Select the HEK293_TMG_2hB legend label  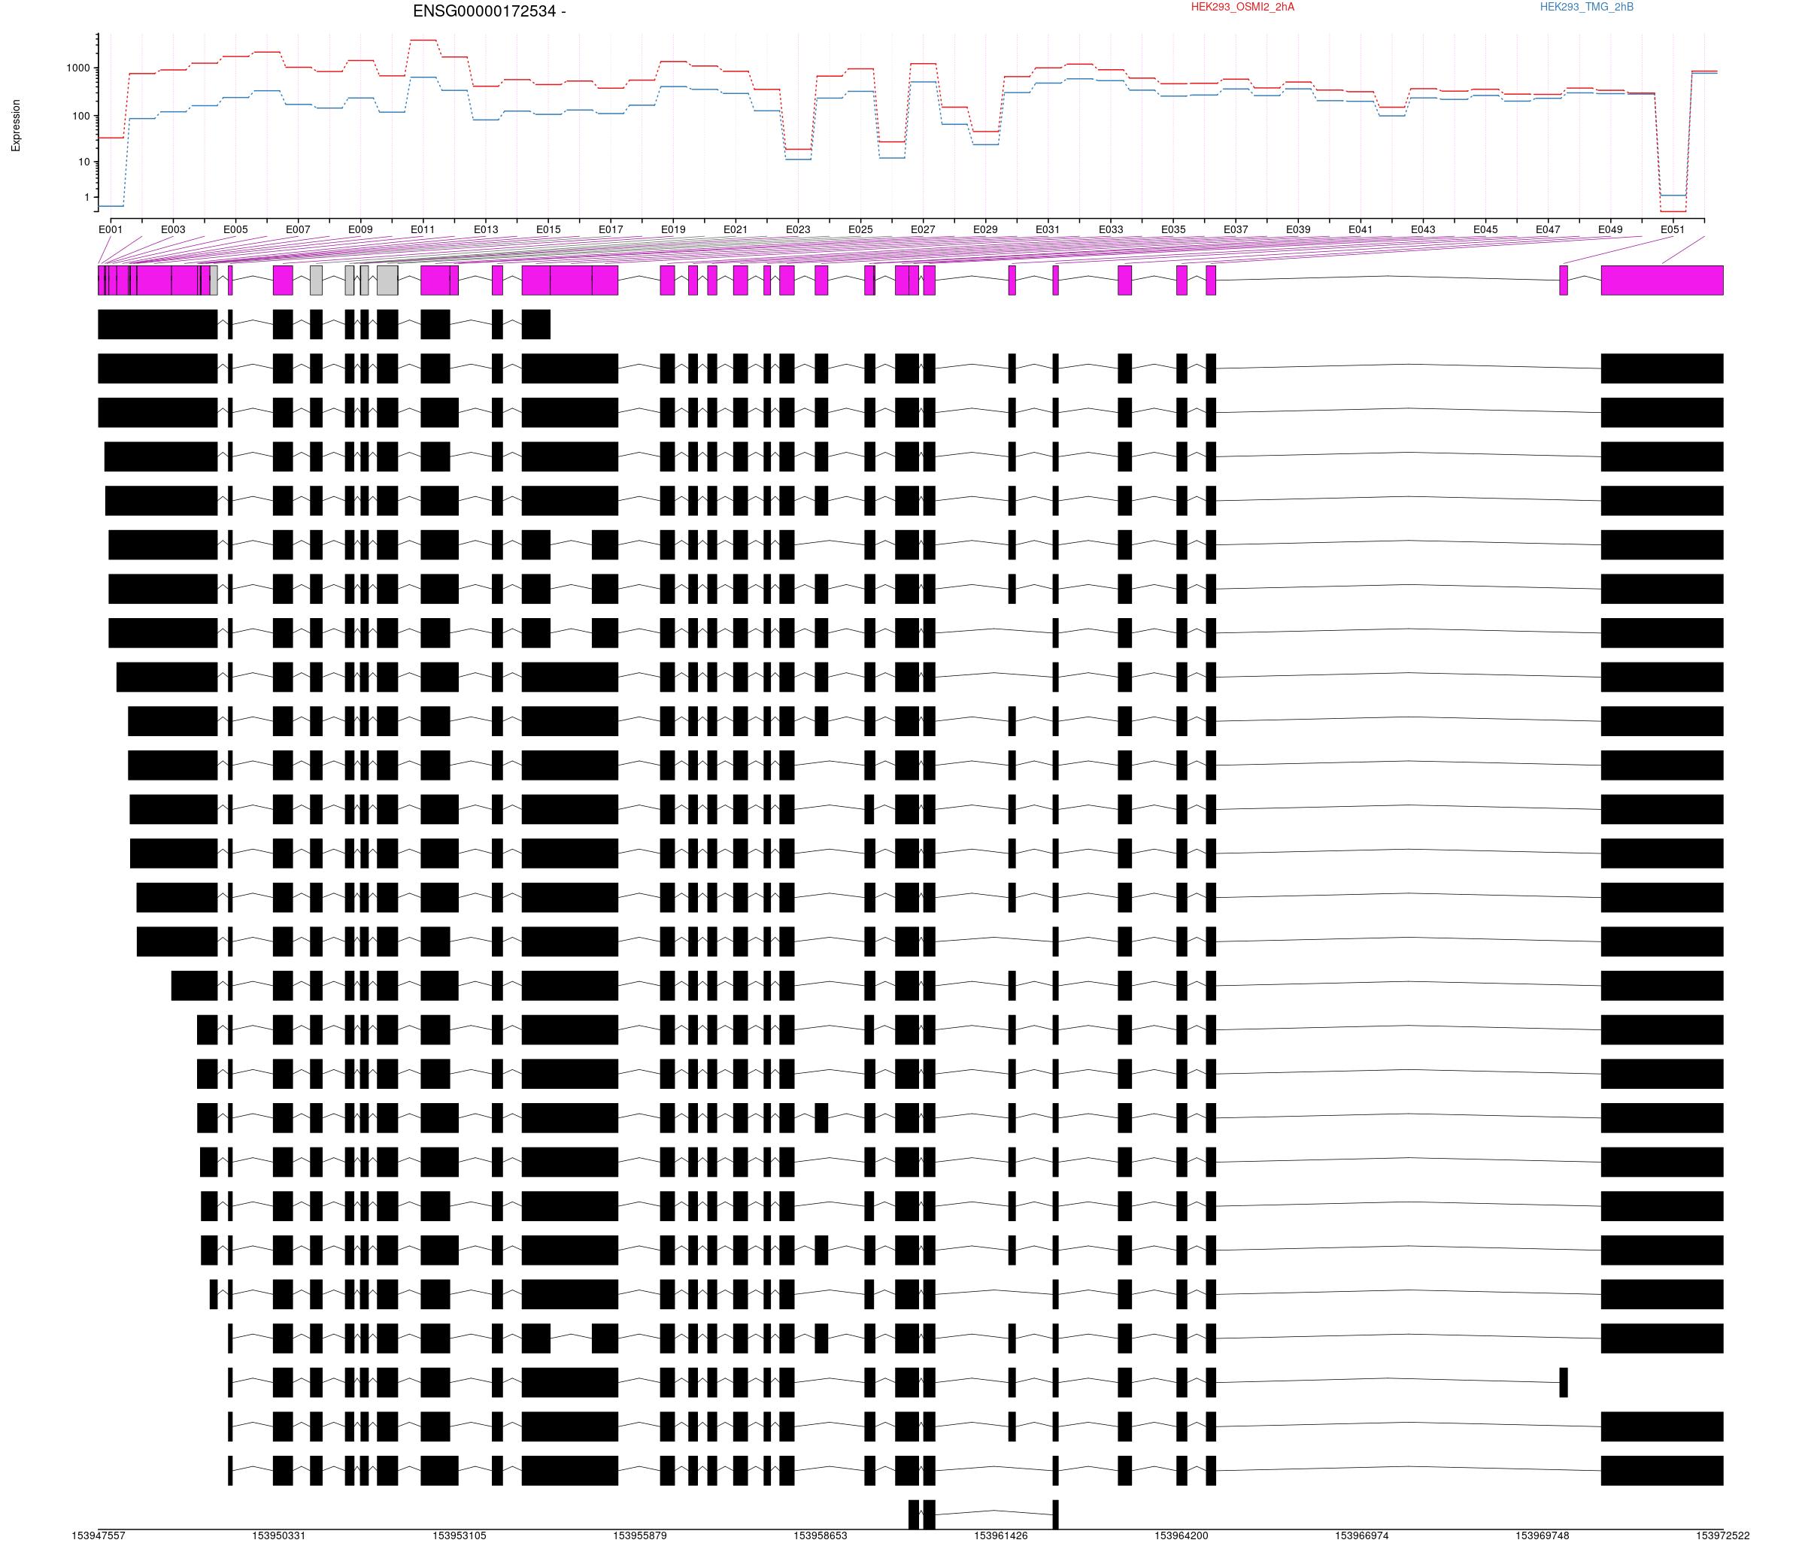click(x=1586, y=7)
